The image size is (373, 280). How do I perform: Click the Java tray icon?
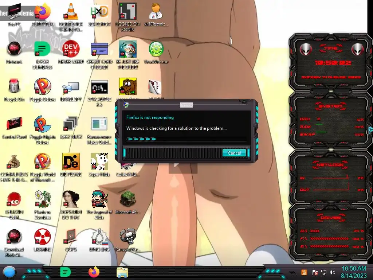pyautogui.click(x=304, y=272)
